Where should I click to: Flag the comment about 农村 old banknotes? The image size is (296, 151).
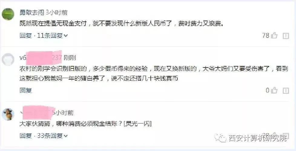point(286,90)
